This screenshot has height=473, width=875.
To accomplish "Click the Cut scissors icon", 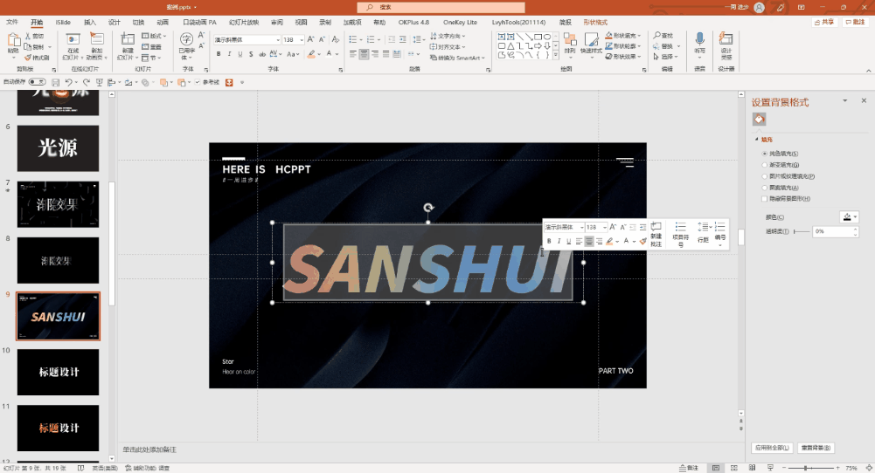I will click(28, 36).
